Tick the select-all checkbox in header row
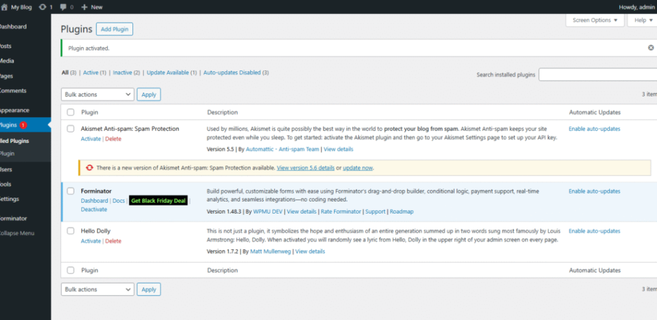The height and width of the screenshot is (320, 657). point(71,112)
